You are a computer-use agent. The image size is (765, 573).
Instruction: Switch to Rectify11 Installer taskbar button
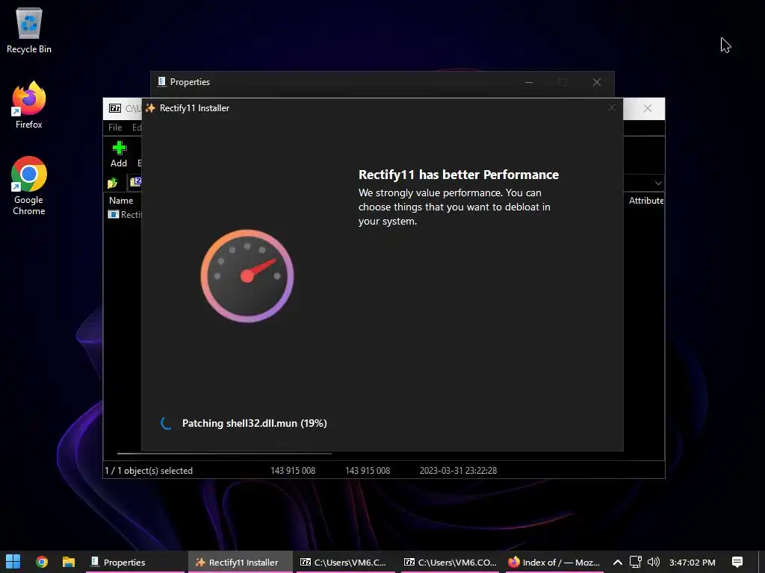pos(241,562)
